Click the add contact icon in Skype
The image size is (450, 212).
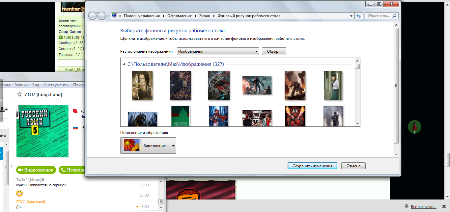[x=4, y=110]
